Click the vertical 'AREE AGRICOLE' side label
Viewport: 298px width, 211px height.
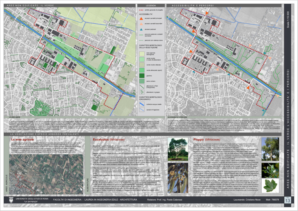tap(6, 183)
